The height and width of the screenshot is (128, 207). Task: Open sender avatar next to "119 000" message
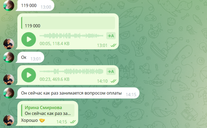coord(9,5)
